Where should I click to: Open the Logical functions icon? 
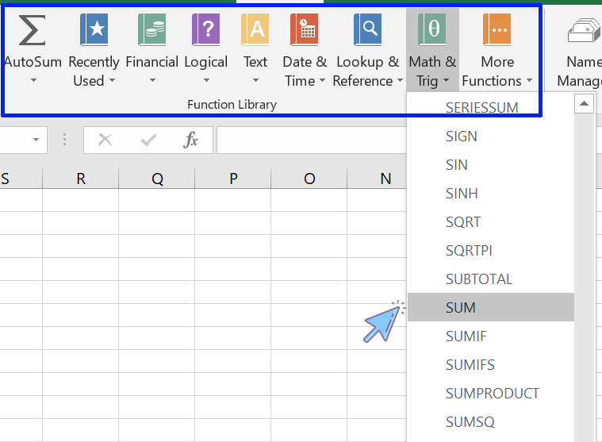(x=205, y=29)
